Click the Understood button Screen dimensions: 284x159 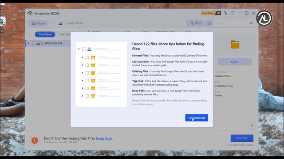click(x=197, y=118)
